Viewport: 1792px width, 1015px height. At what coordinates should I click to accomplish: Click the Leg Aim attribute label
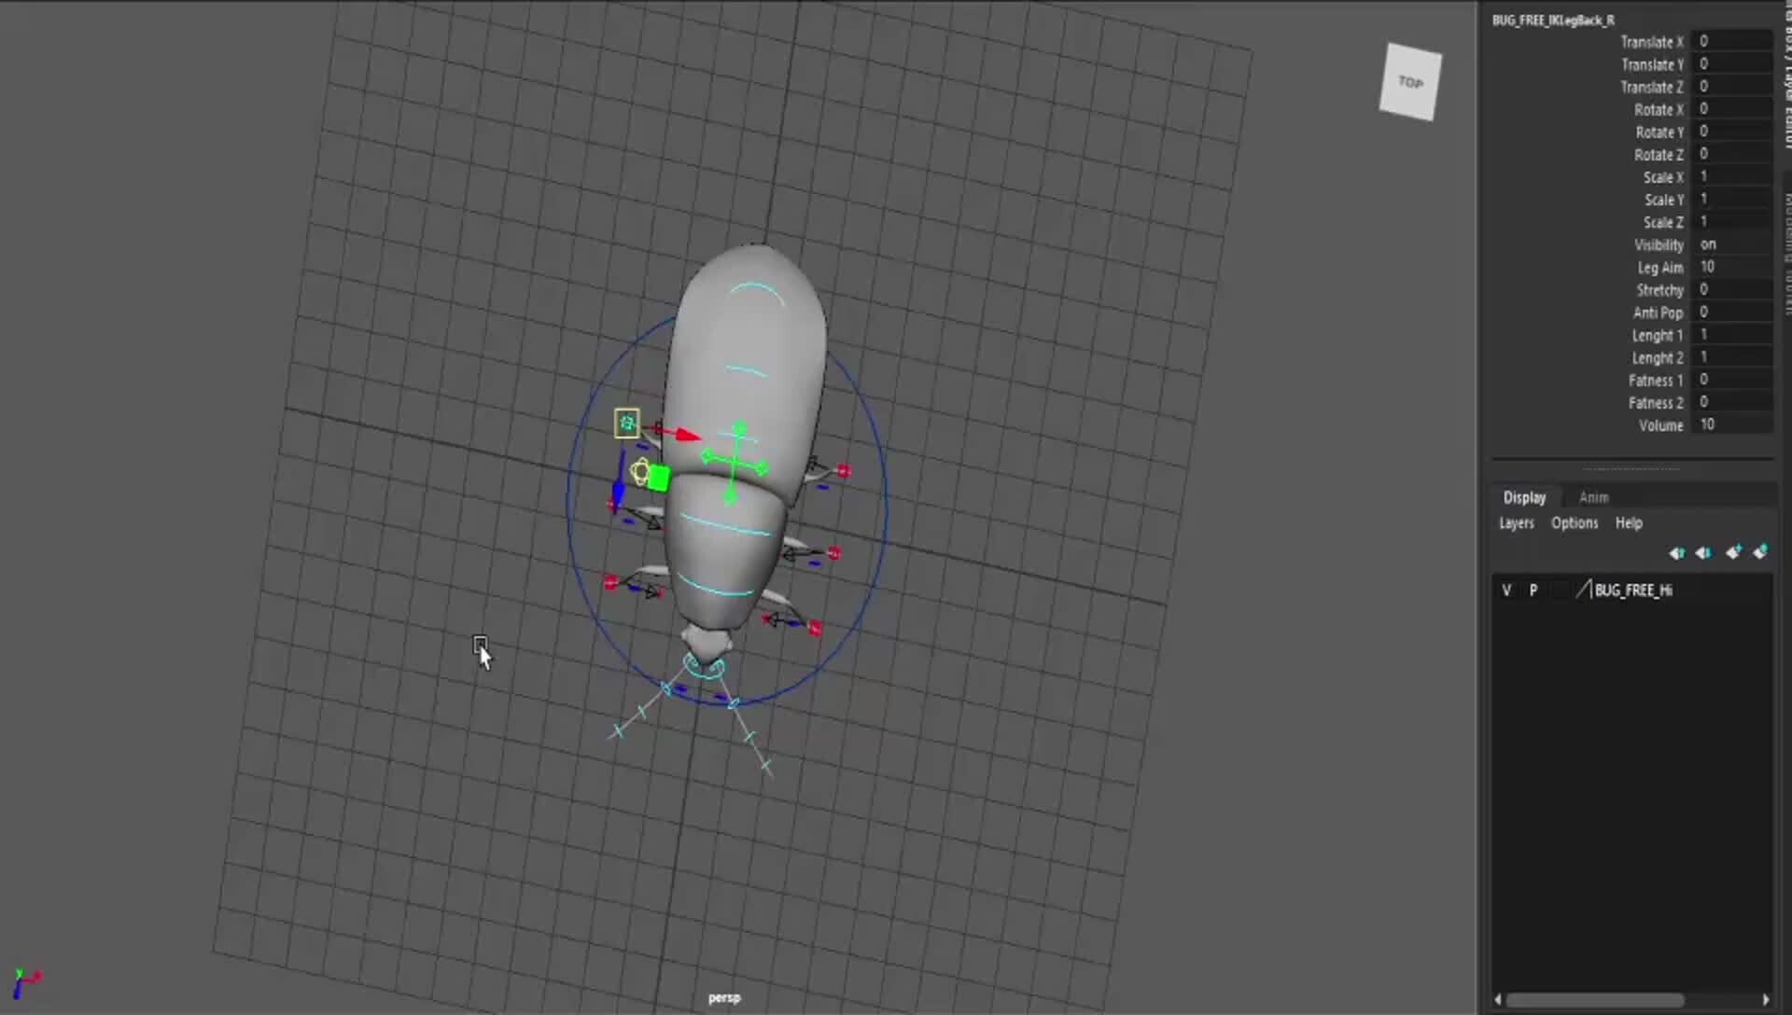click(1659, 268)
